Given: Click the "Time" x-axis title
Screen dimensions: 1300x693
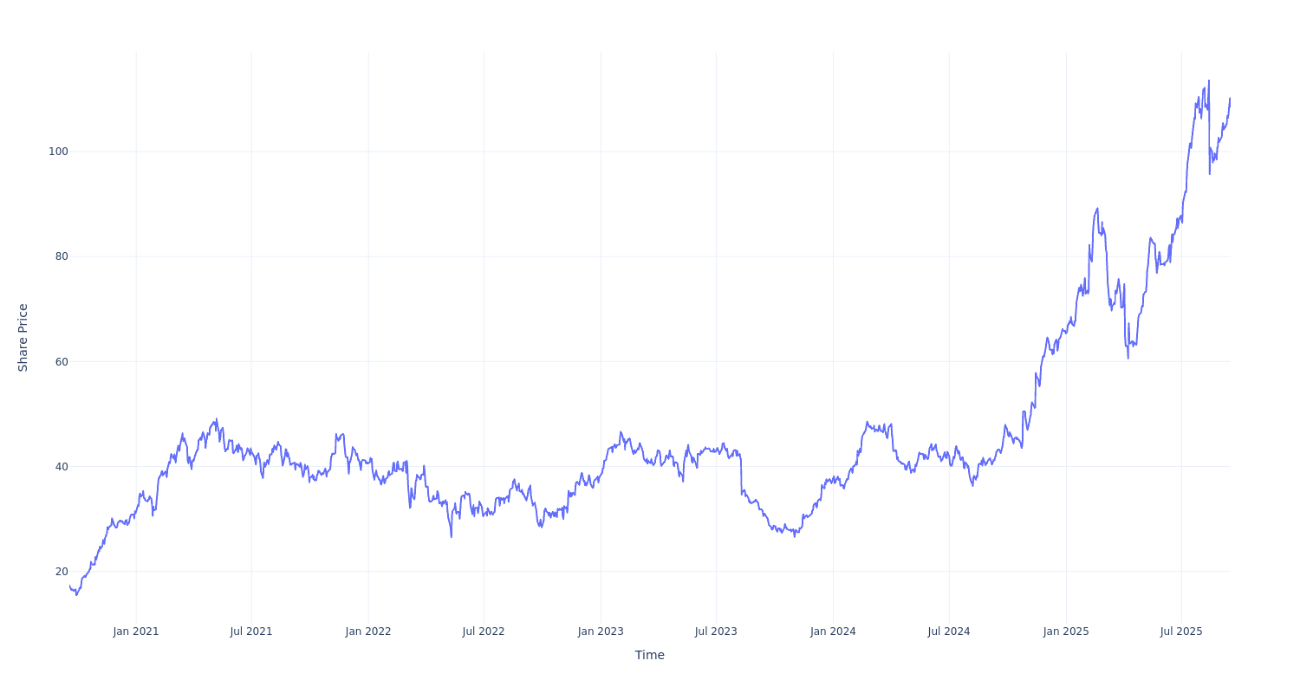Looking at the screenshot, I should (x=650, y=655).
